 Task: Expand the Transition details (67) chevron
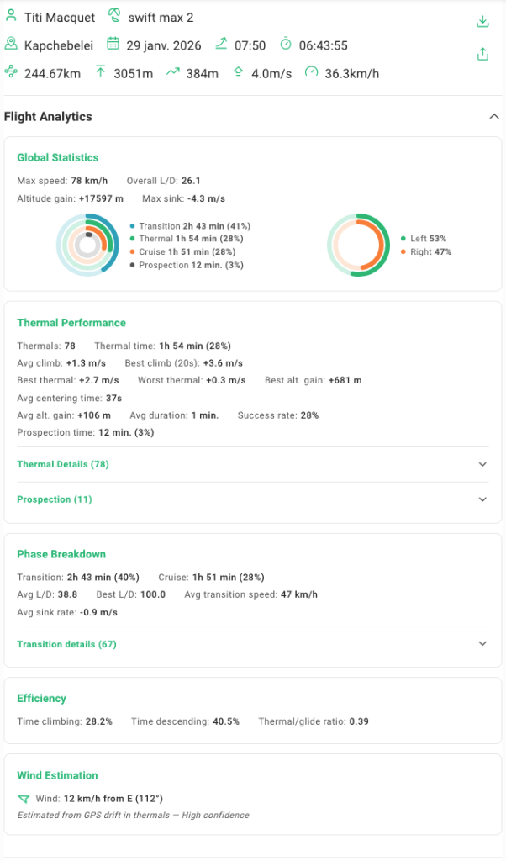tap(482, 644)
